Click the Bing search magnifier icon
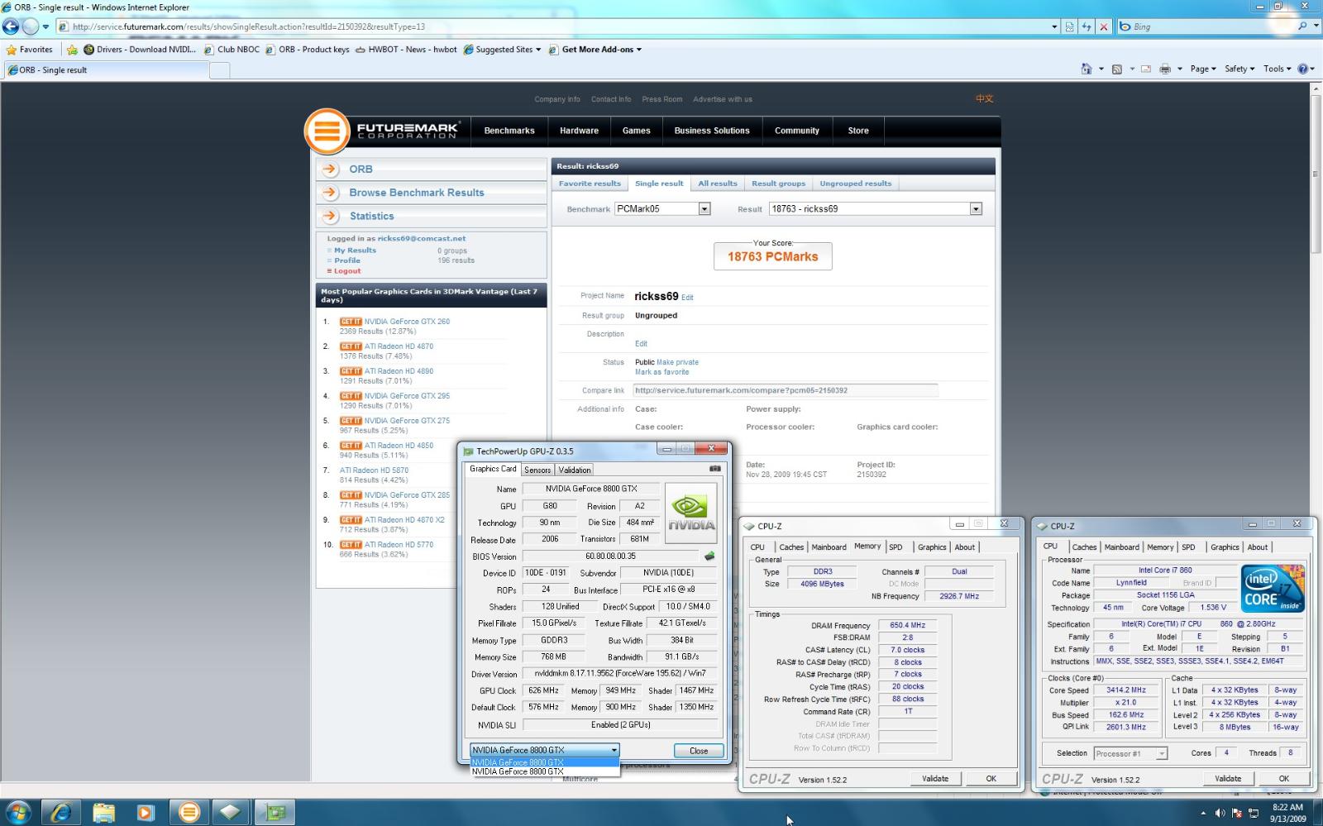 tap(1302, 26)
